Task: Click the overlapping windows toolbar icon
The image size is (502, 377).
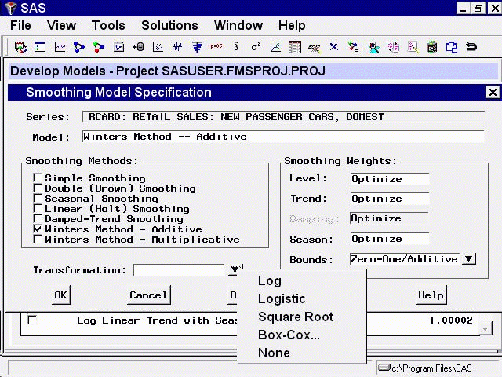Action: click(452, 47)
